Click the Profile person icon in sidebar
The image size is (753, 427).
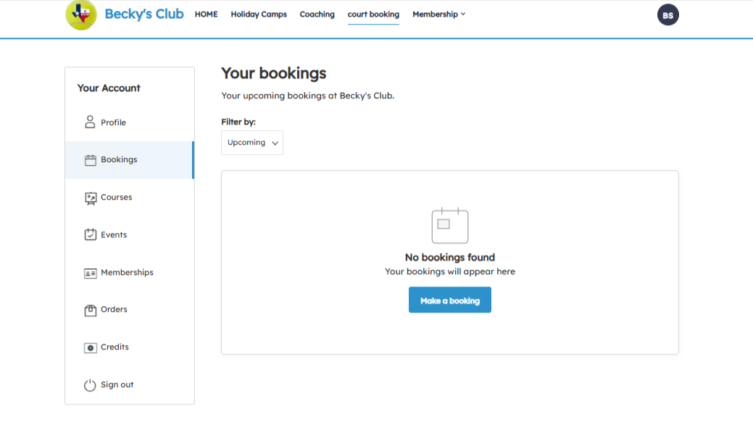pyautogui.click(x=90, y=122)
